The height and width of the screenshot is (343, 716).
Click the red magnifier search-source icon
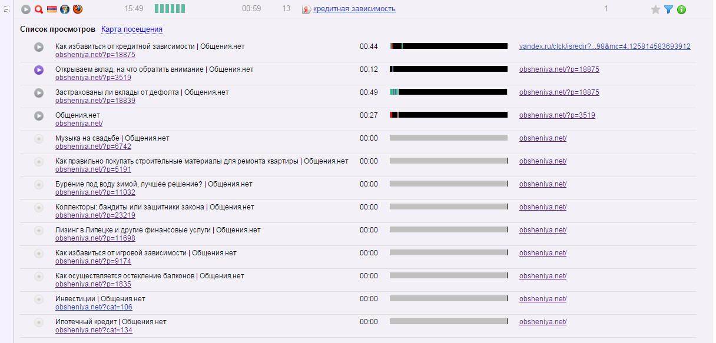39,9
